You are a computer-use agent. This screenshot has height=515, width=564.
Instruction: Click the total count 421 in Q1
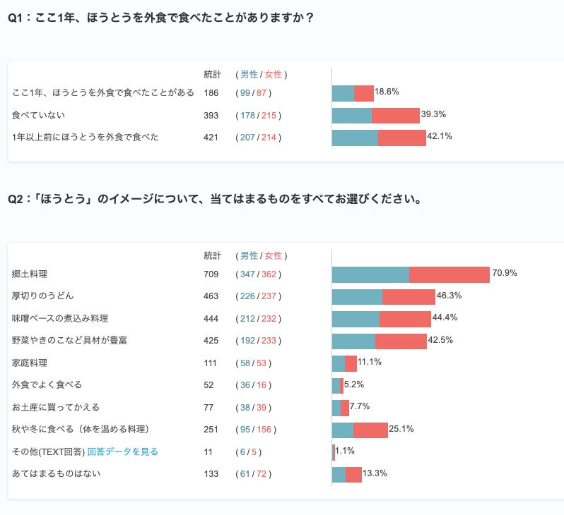[x=211, y=137]
